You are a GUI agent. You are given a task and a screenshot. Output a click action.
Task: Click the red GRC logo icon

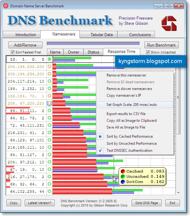pos(169,24)
